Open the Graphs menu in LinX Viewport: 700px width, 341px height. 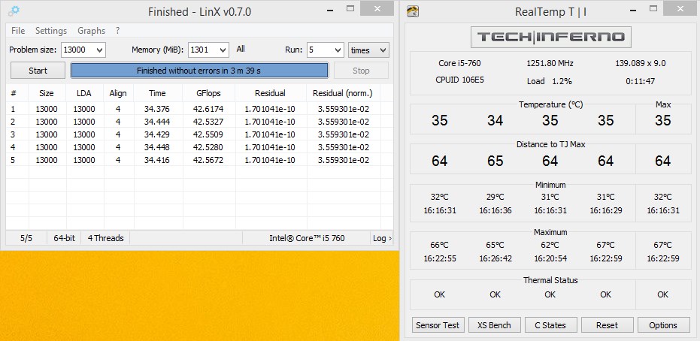click(x=92, y=31)
